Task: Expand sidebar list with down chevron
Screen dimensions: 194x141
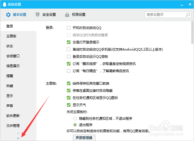Action: [x=18, y=138]
